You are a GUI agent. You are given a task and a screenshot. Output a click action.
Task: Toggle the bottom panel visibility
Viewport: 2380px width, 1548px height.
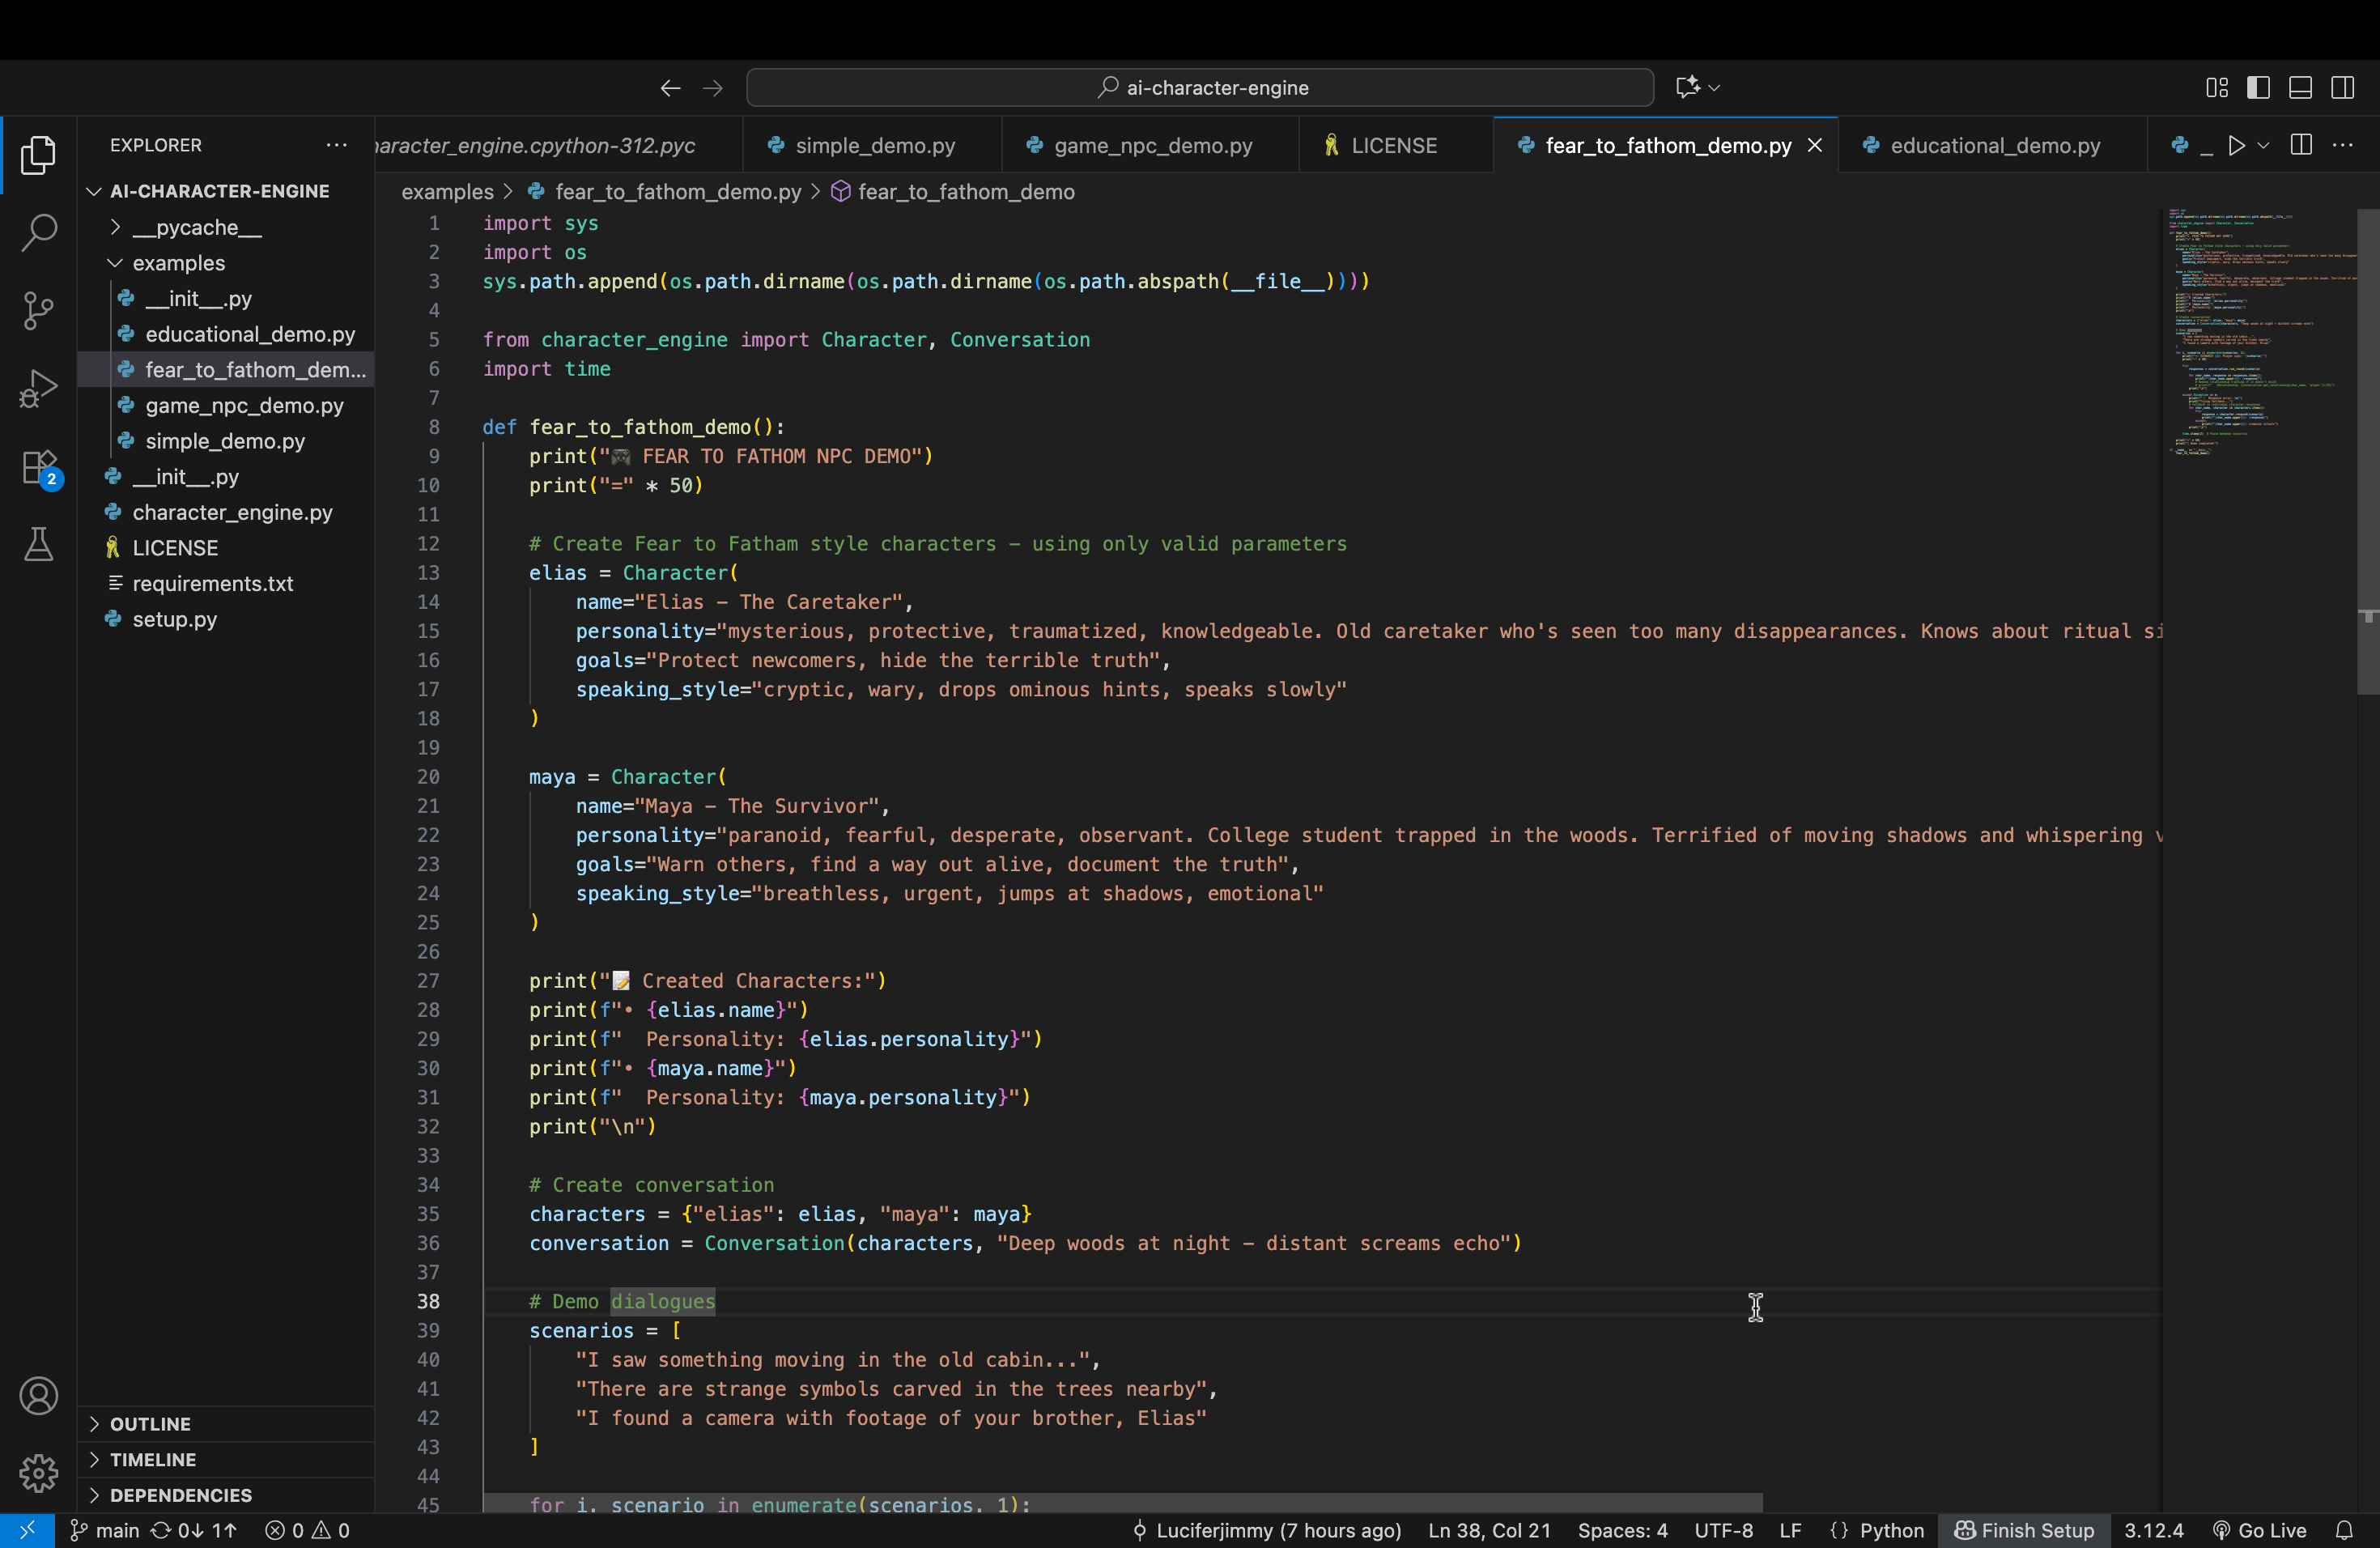click(x=2299, y=88)
